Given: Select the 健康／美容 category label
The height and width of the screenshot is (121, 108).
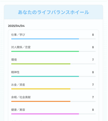Looking at the screenshot, I should pyautogui.click(x=18, y=110).
